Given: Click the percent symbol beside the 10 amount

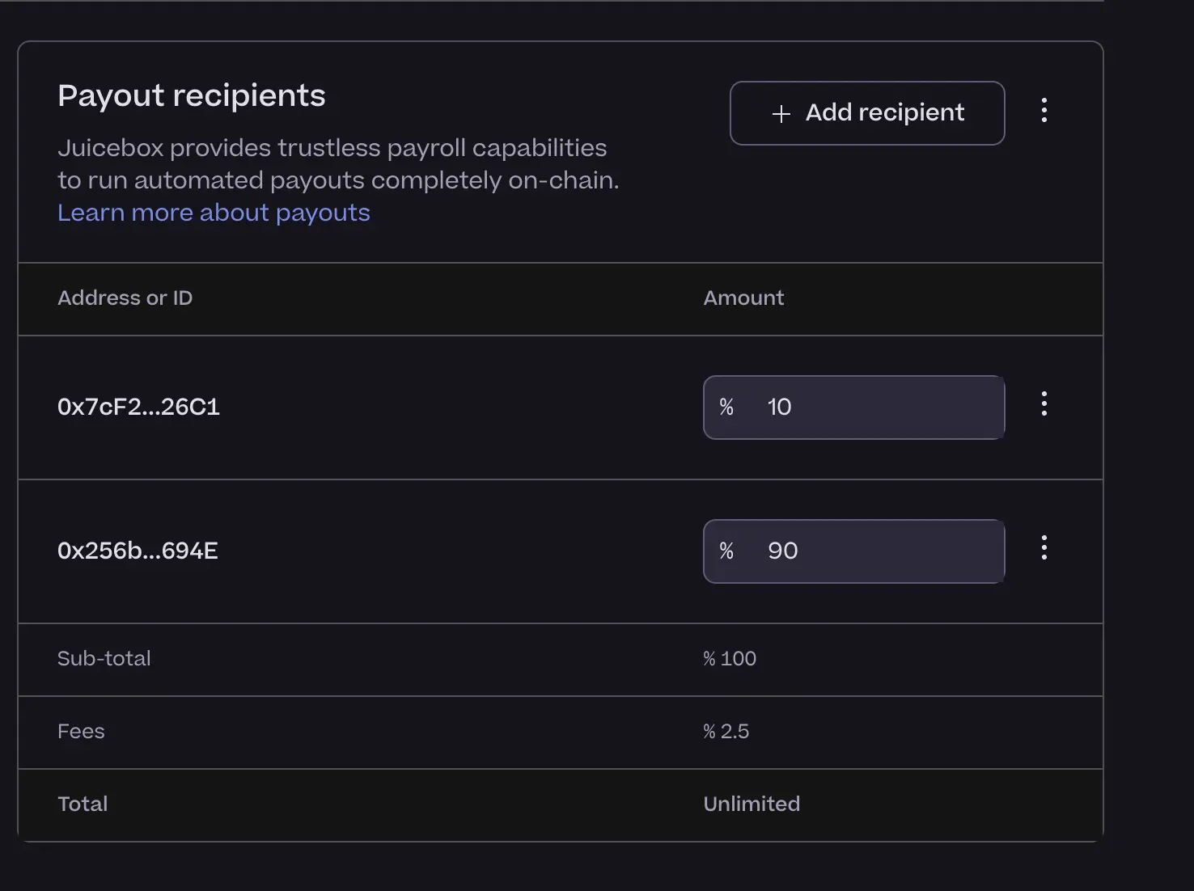Looking at the screenshot, I should [726, 407].
